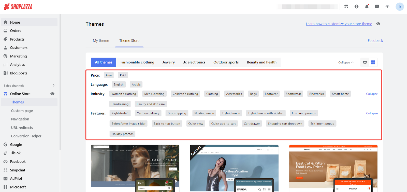Toggle Quick view feature filter

coord(196,124)
